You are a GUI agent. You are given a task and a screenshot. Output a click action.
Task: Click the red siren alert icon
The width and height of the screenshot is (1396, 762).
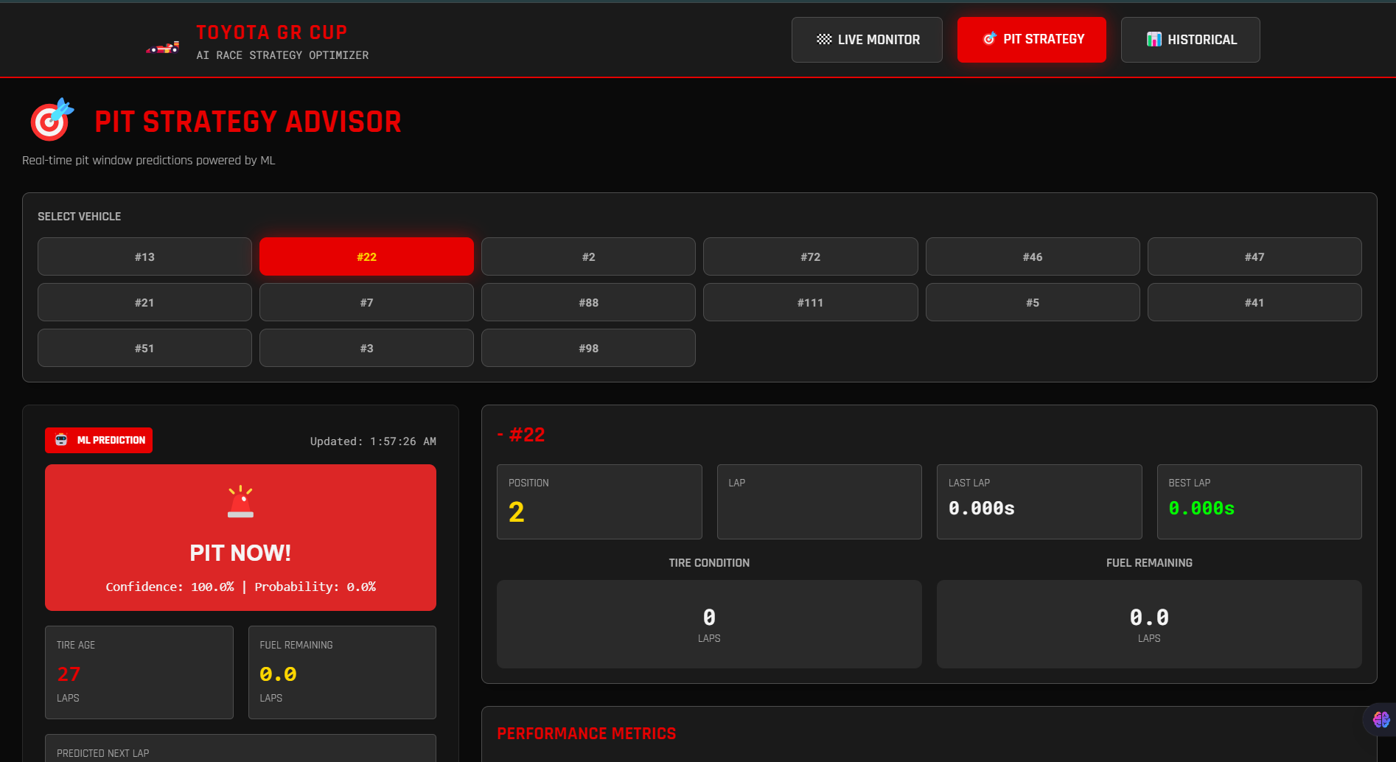[x=240, y=502]
